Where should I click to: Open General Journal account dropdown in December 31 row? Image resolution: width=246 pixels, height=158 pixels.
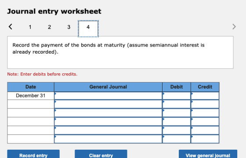(108, 96)
